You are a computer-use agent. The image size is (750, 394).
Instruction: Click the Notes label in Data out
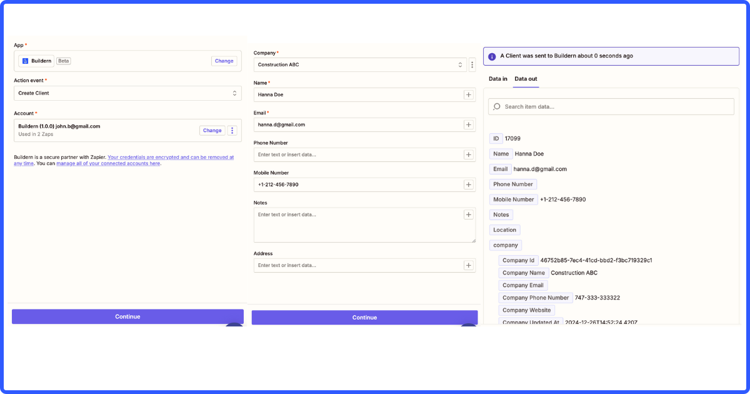pyautogui.click(x=501, y=215)
